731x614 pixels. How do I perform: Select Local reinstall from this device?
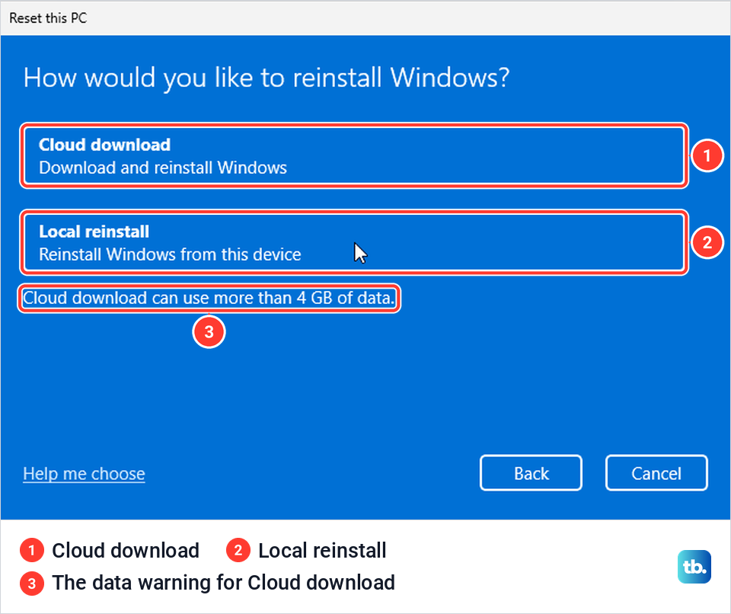tap(354, 242)
